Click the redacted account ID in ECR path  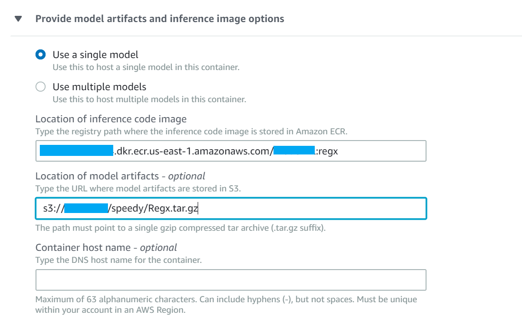pyautogui.click(x=76, y=151)
